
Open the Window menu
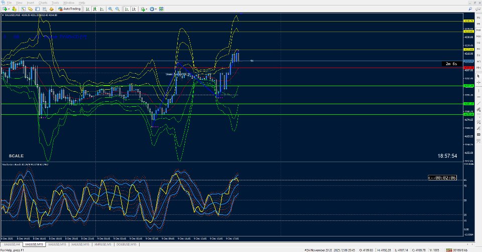[x=69, y=3]
